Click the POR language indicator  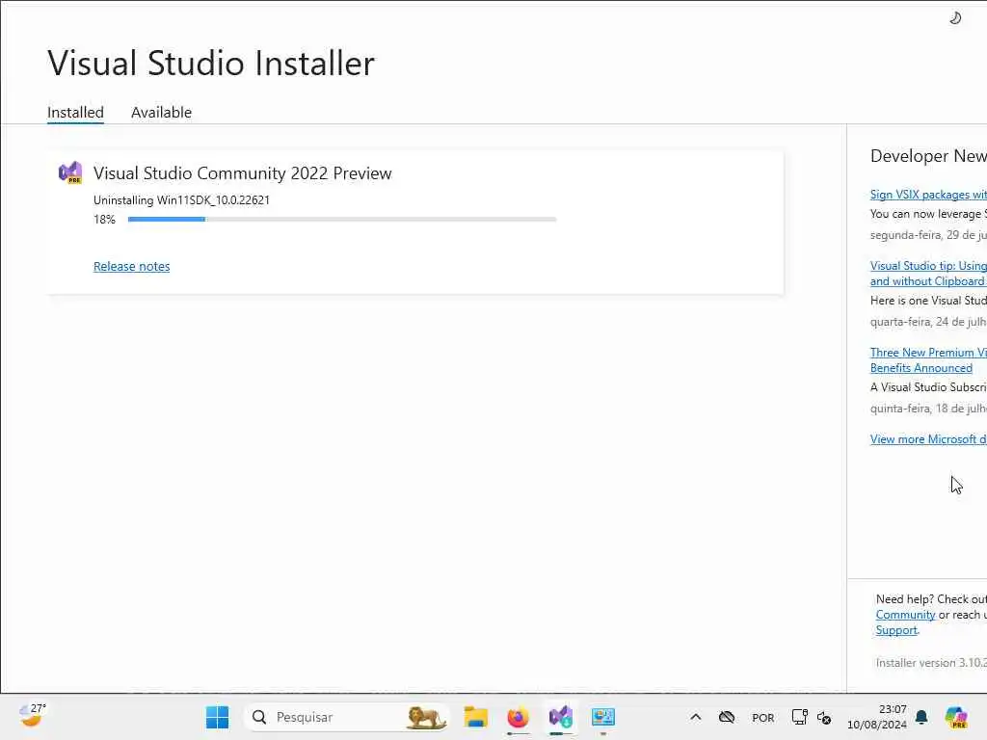tap(763, 717)
